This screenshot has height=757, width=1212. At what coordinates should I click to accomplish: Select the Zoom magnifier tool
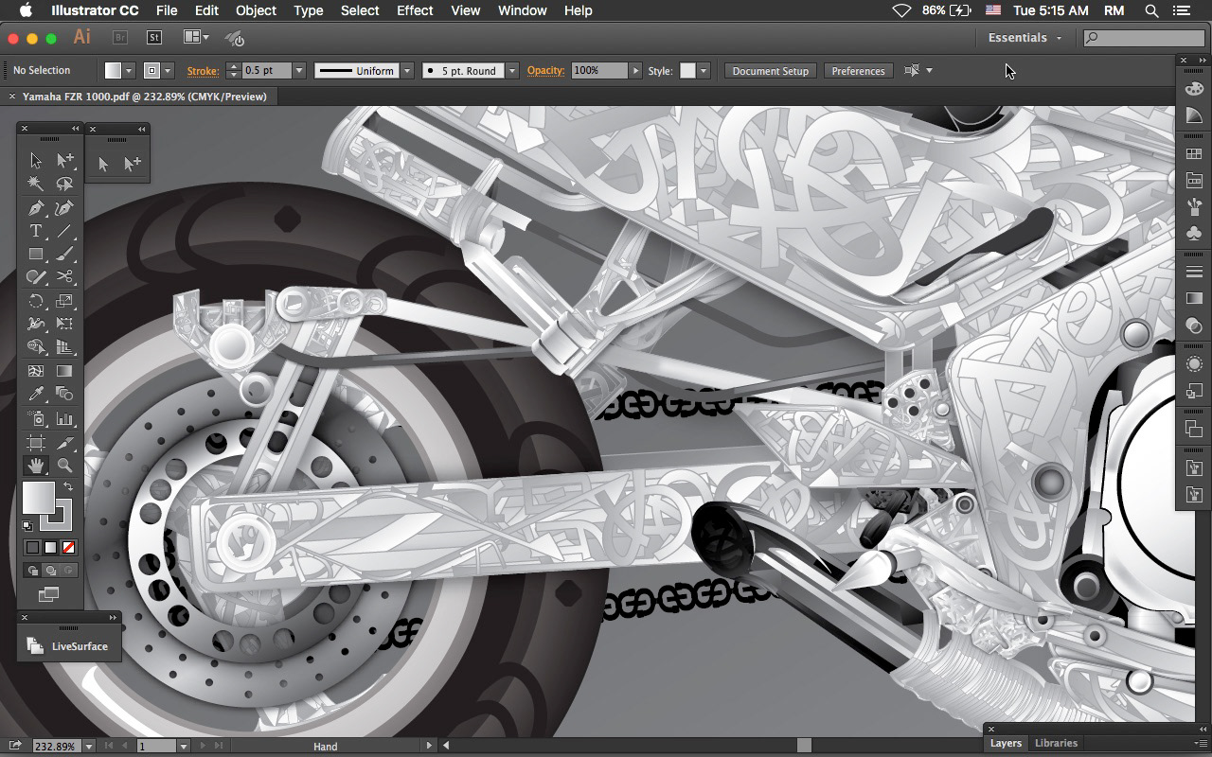pyautogui.click(x=64, y=465)
